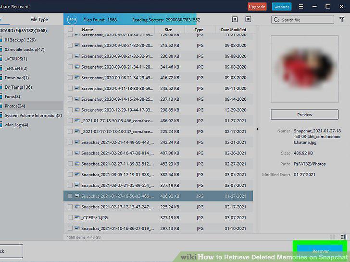This screenshot has width=350, height=262.
Task: Sort the list by Date Modified column
Action: (234, 30)
